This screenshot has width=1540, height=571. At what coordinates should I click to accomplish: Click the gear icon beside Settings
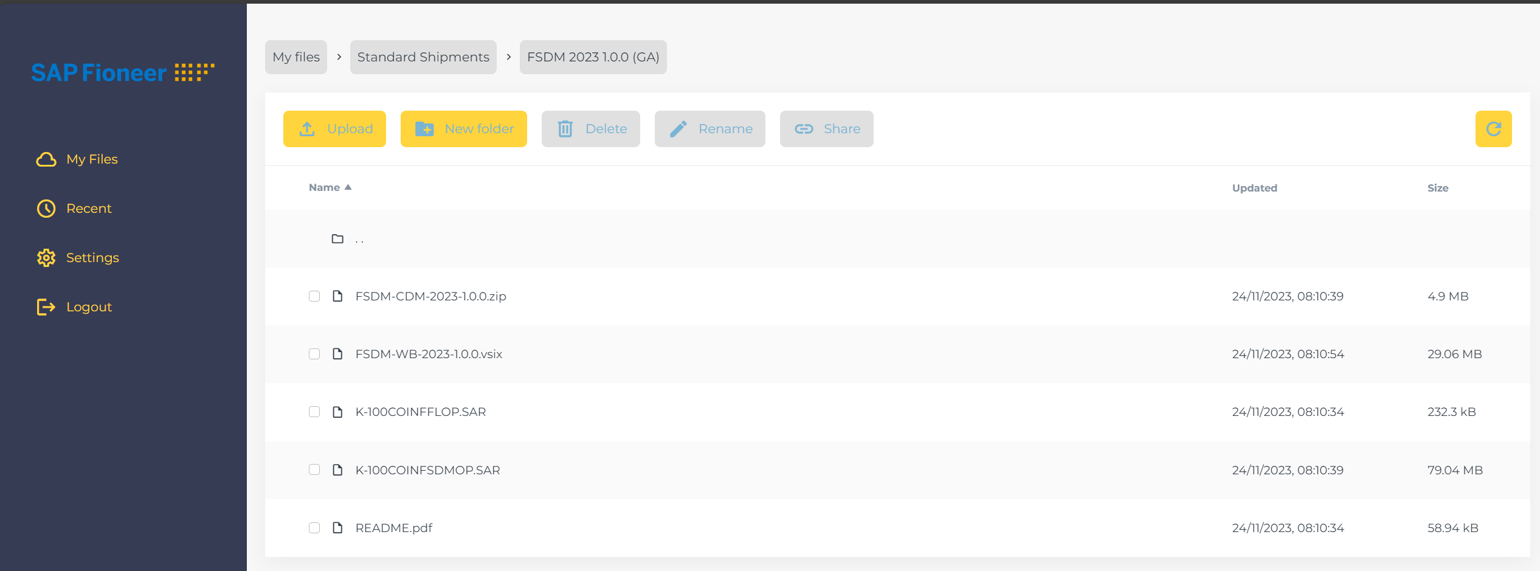(46, 258)
